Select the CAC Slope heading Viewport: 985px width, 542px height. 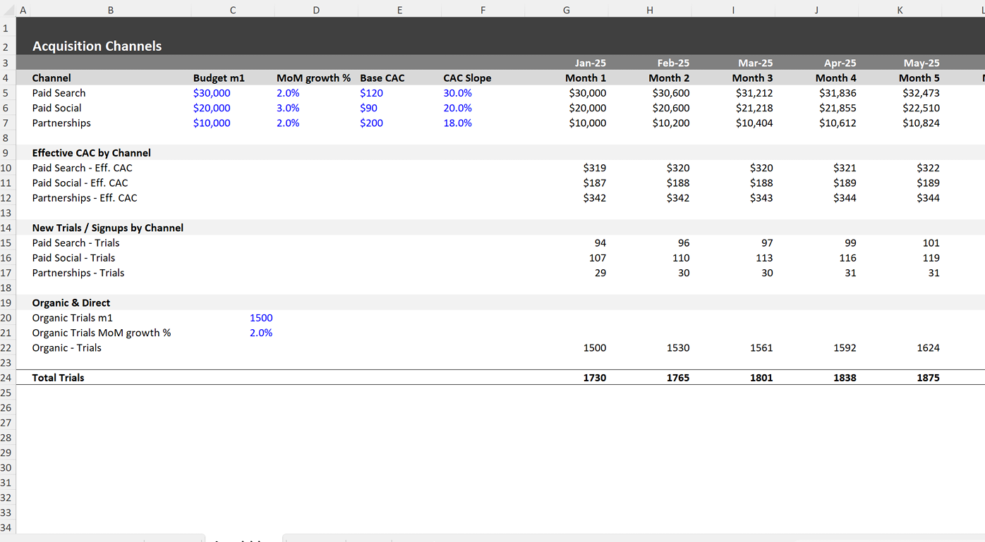point(467,78)
